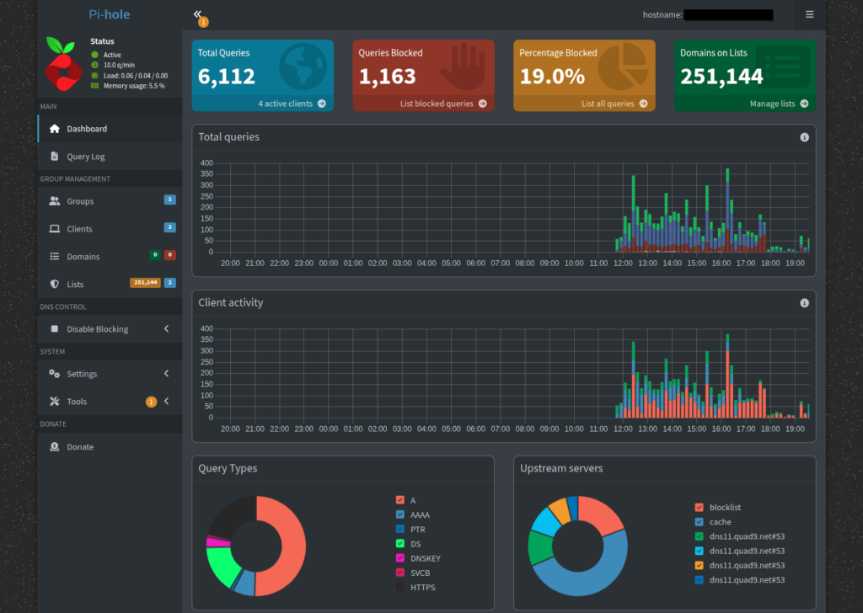Screen dimensions: 863x613
Task: Click the '4 active clients' link
Action: point(290,104)
